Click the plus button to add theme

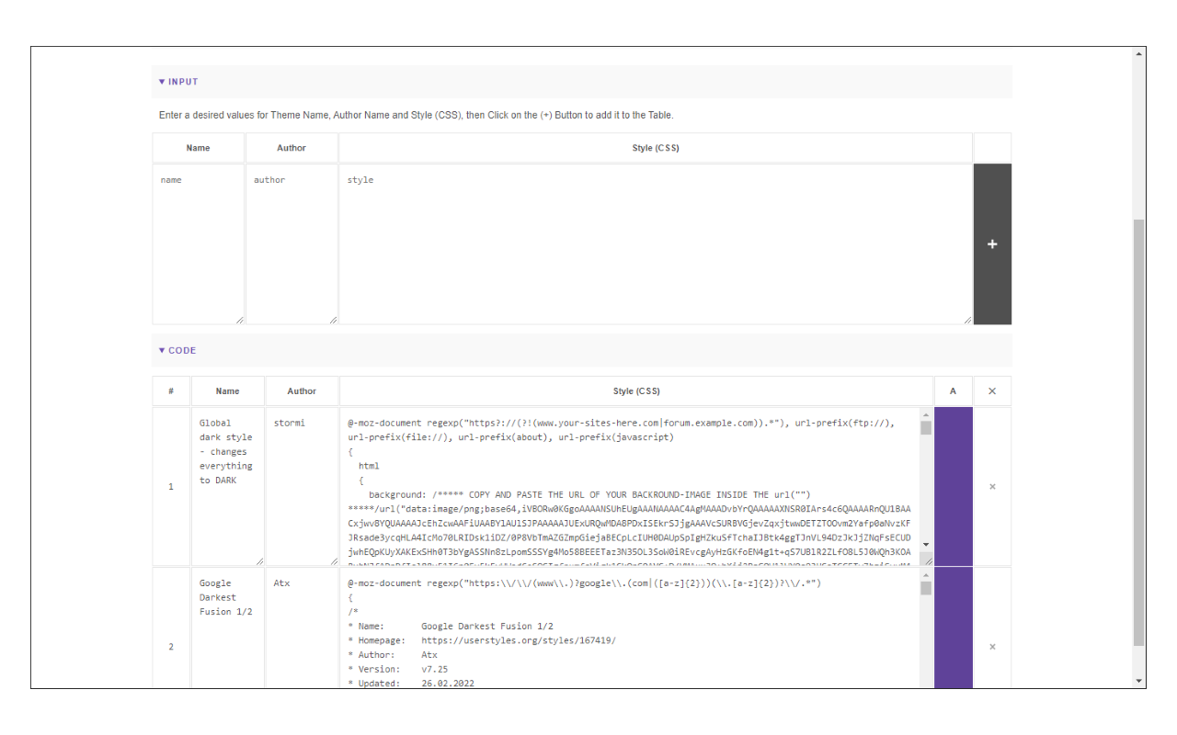[x=992, y=244]
